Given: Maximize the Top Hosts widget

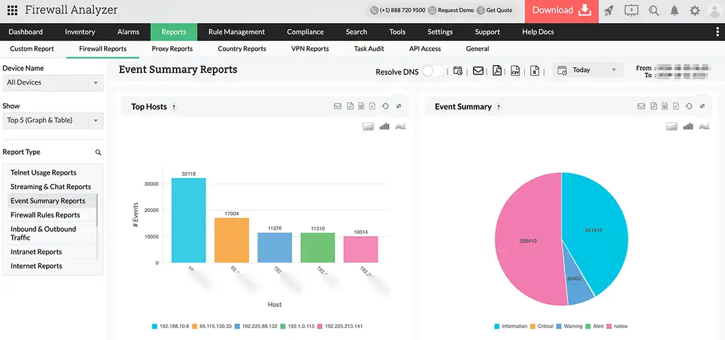Looking at the screenshot, I should tap(399, 106).
